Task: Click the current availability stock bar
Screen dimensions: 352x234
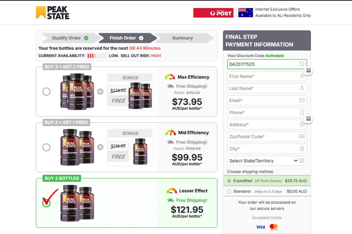Action: 97,56
